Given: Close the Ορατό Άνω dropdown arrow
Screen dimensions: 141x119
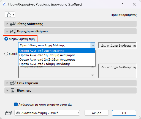Looking at the screenshot, I should [x=93, y=45].
